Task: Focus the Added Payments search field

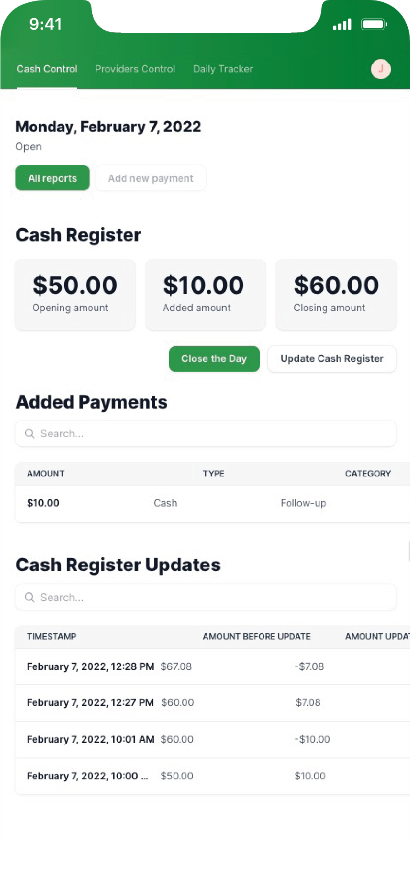Action: click(214, 434)
